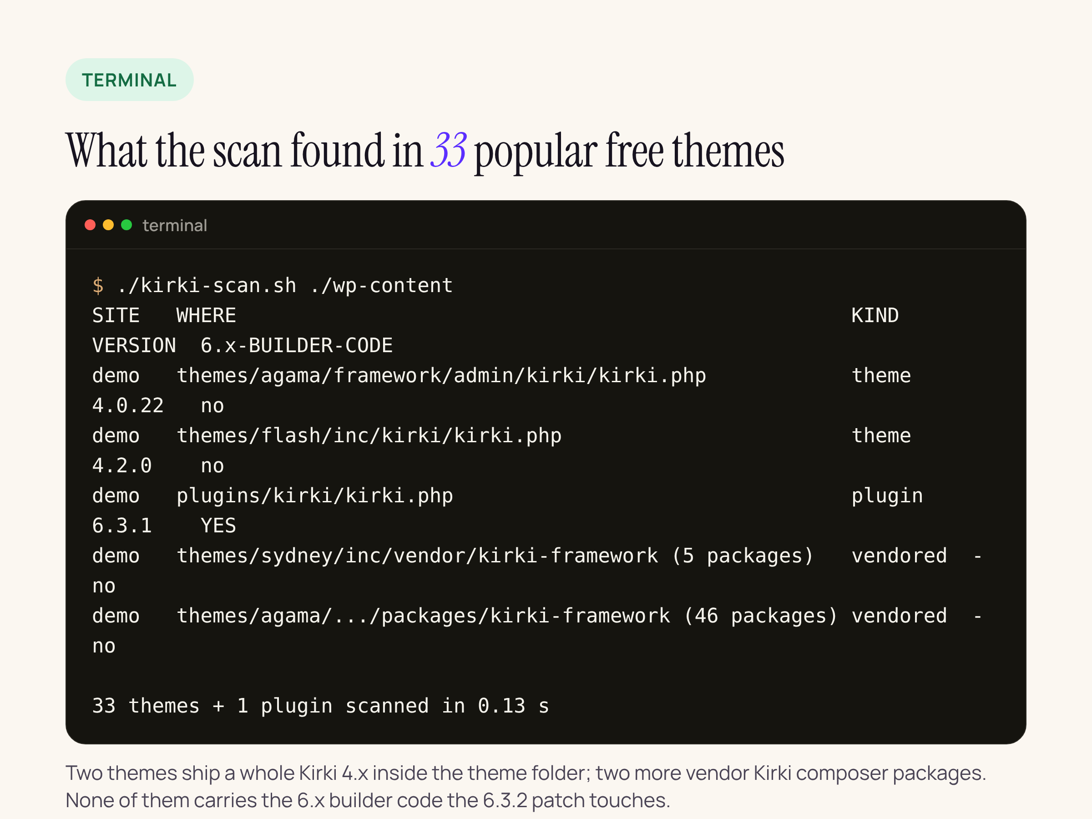
Task: Click the agama kirki-framework (46 packages) row
Action: click(x=537, y=631)
